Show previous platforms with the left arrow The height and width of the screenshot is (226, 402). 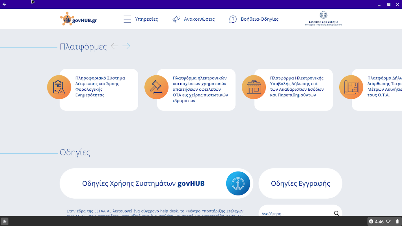point(114,46)
